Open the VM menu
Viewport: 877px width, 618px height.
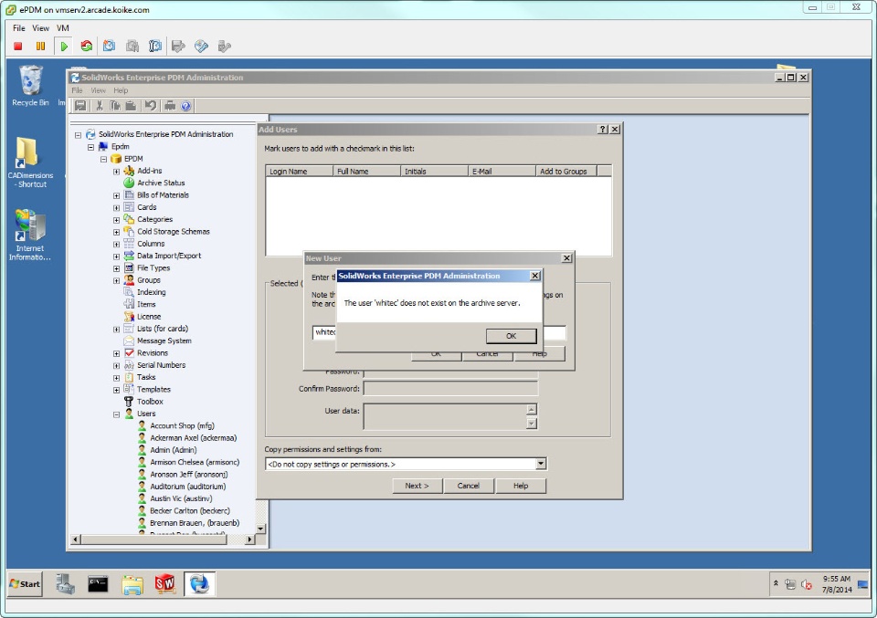pyautogui.click(x=63, y=28)
